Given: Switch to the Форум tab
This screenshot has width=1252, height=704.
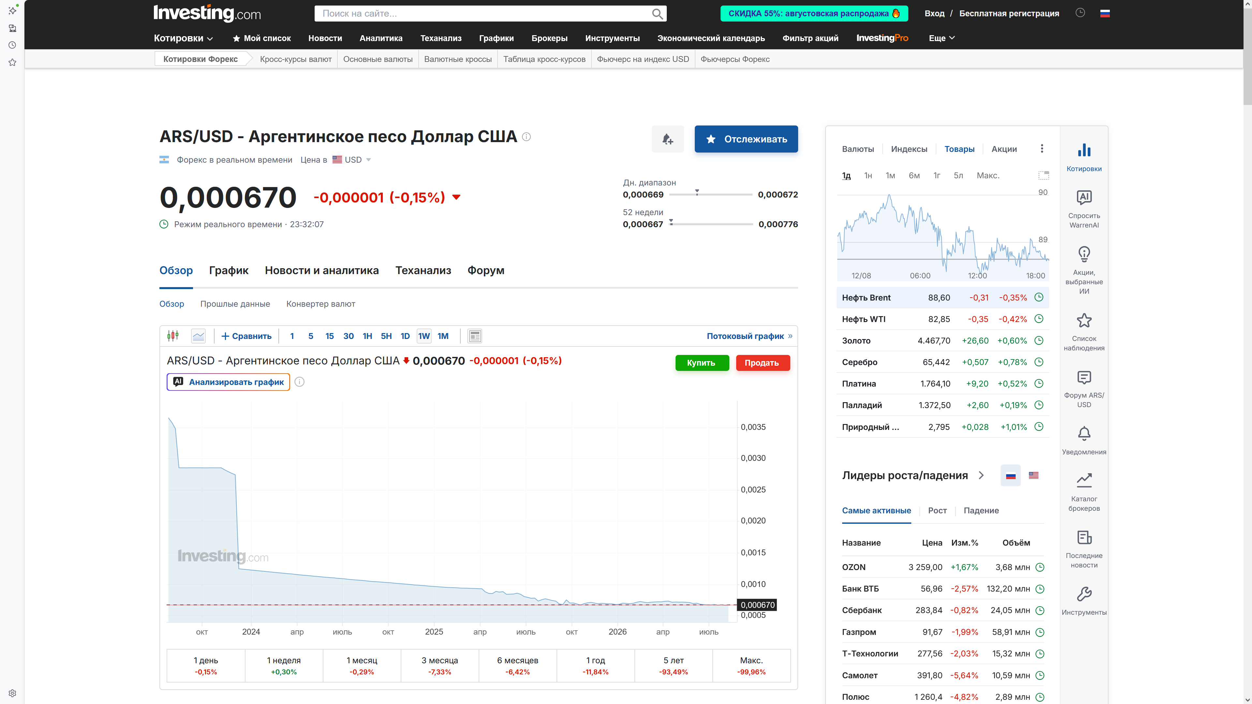Looking at the screenshot, I should (x=485, y=270).
